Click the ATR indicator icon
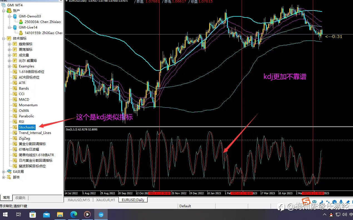 [x=15, y=83]
